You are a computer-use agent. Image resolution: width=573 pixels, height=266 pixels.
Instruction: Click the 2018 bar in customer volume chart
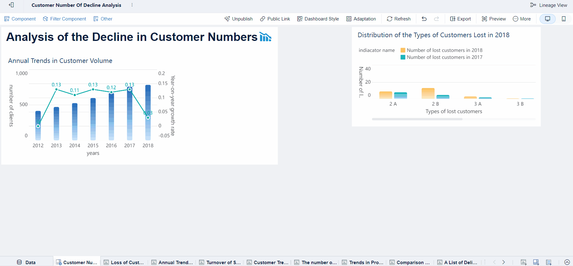click(148, 113)
